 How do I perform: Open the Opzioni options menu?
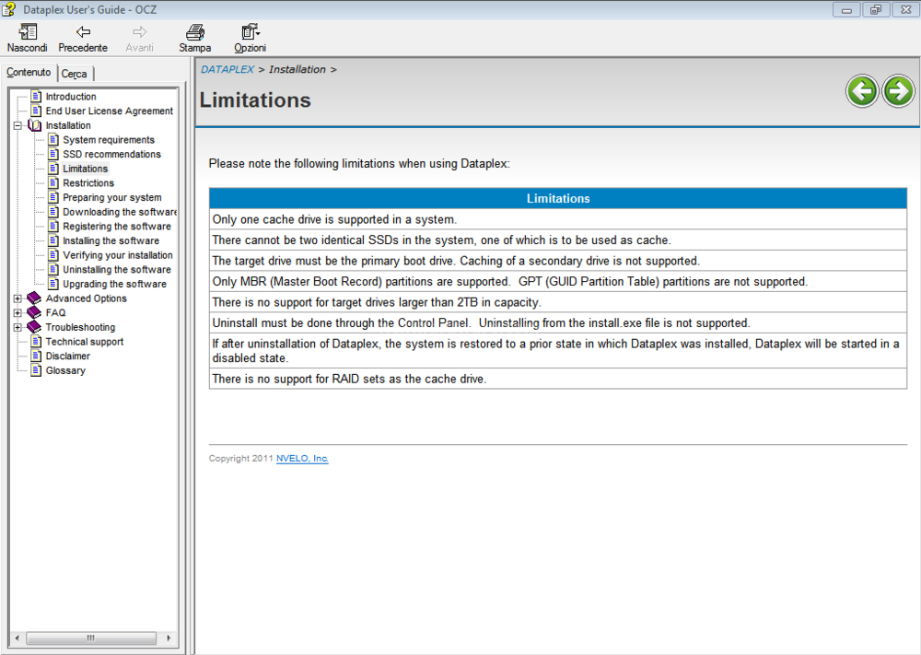pyautogui.click(x=251, y=38)
